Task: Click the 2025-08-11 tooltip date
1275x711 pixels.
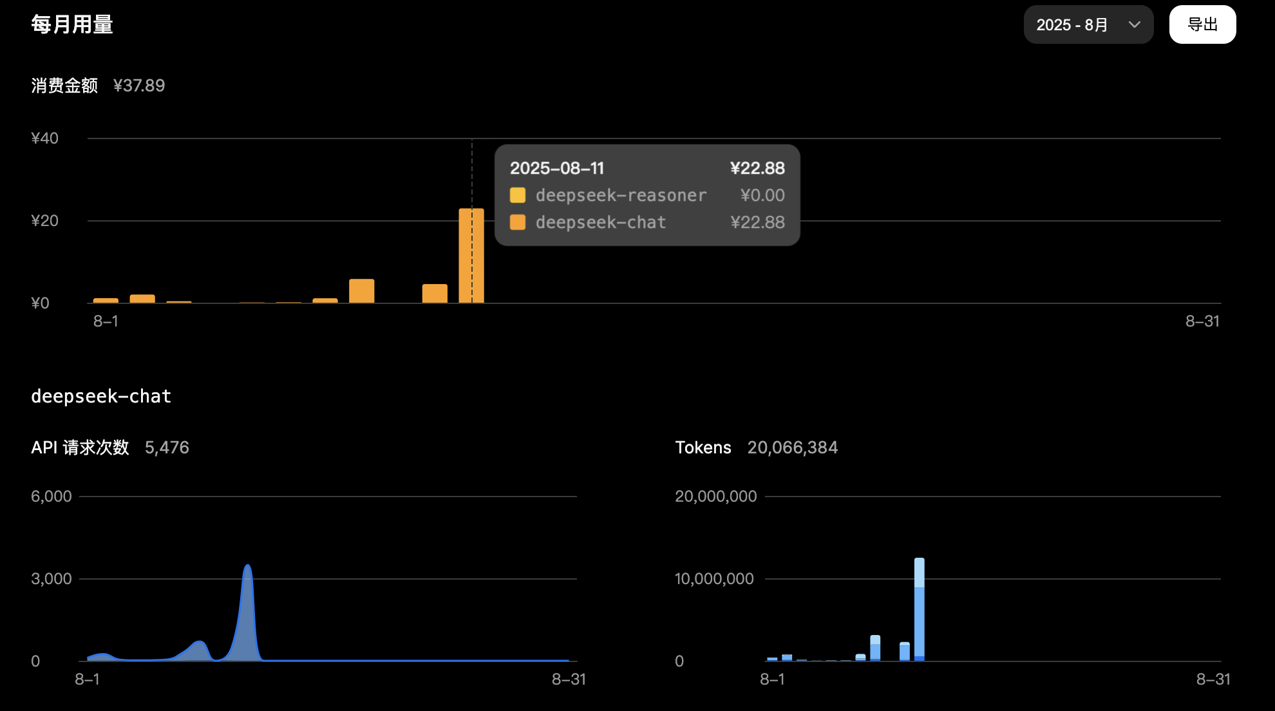Action: click(x=557, y=168)
